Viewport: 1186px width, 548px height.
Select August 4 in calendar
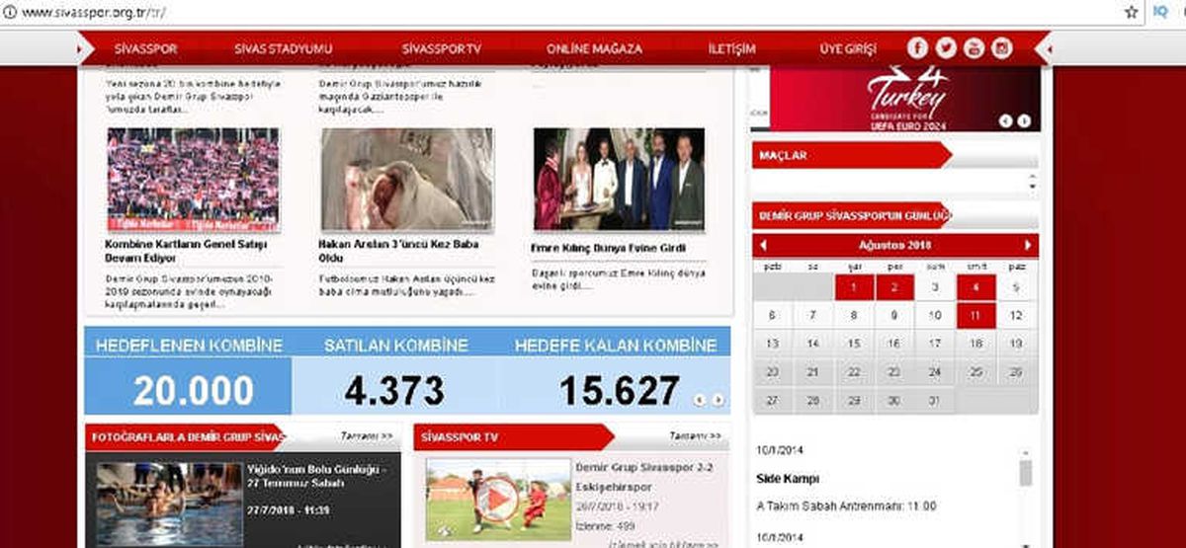coord(975,287)
